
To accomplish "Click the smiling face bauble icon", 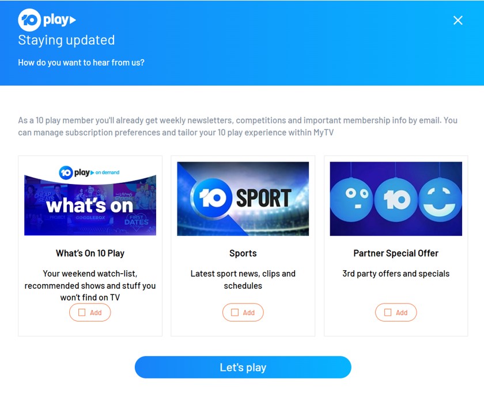I will point(440,200).
